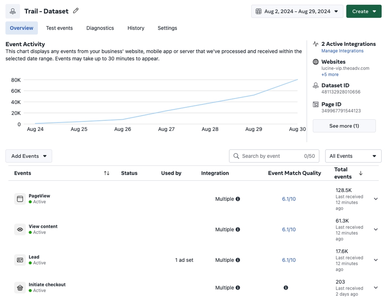Sort by the Events column arrows
Viewport: 386px width, 304px height.
pos(107,173)
